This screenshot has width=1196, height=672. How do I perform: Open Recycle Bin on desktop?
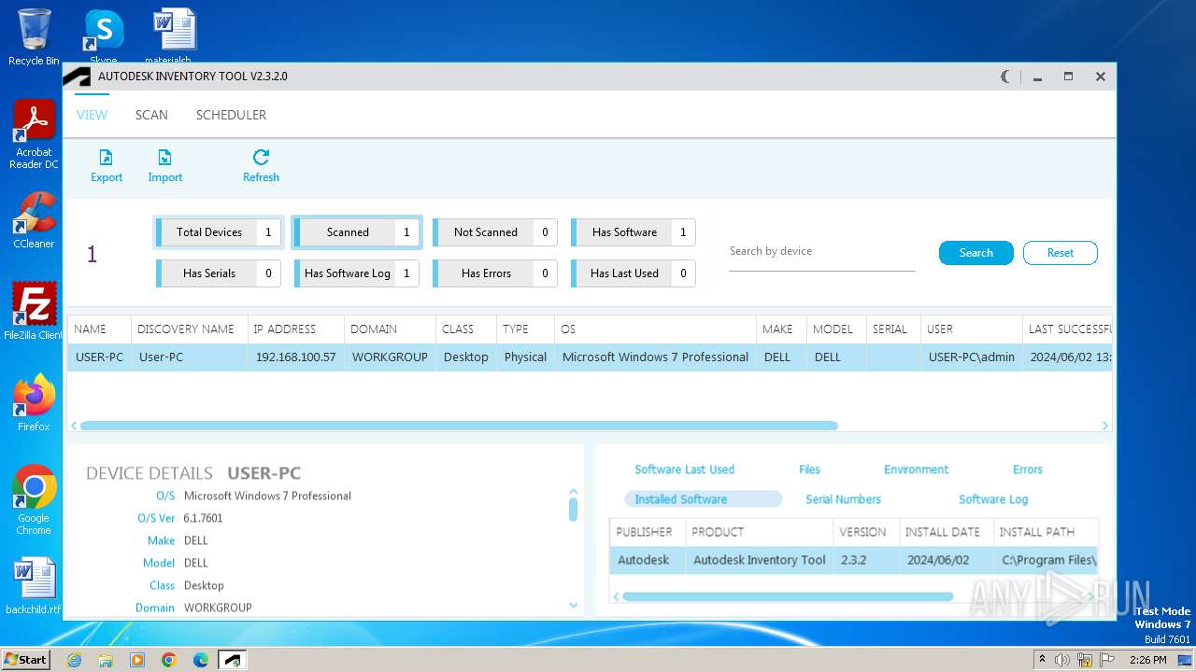pos(34,37)
